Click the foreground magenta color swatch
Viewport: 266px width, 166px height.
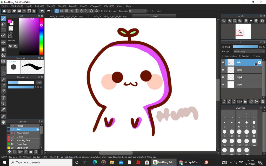tap(10, 21)
